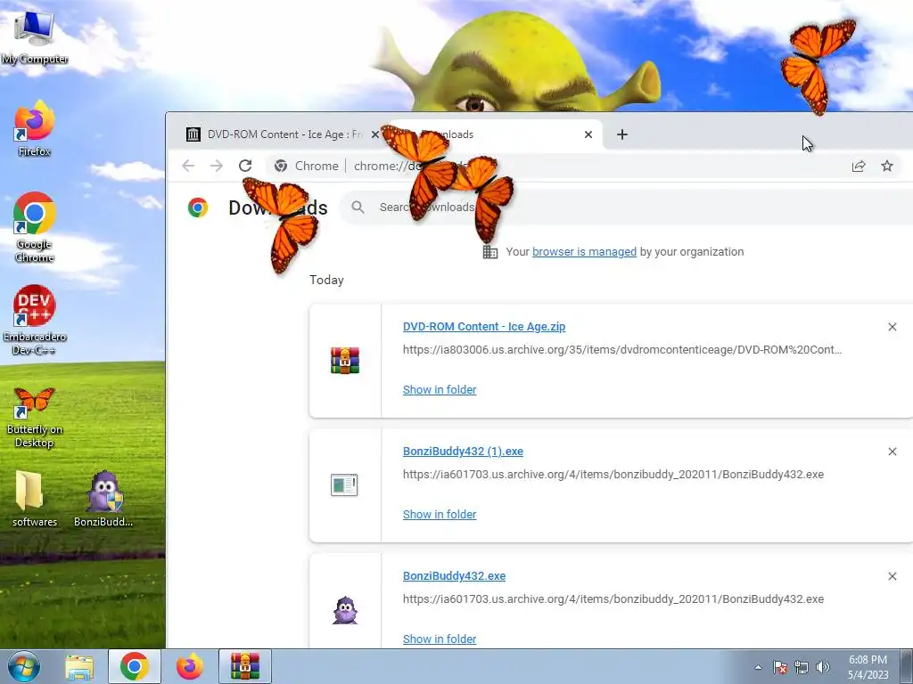Open Google Chrome desktop shortcut
Image resolution: width=913 pixels, height=684 pixels.
(35, 227)
